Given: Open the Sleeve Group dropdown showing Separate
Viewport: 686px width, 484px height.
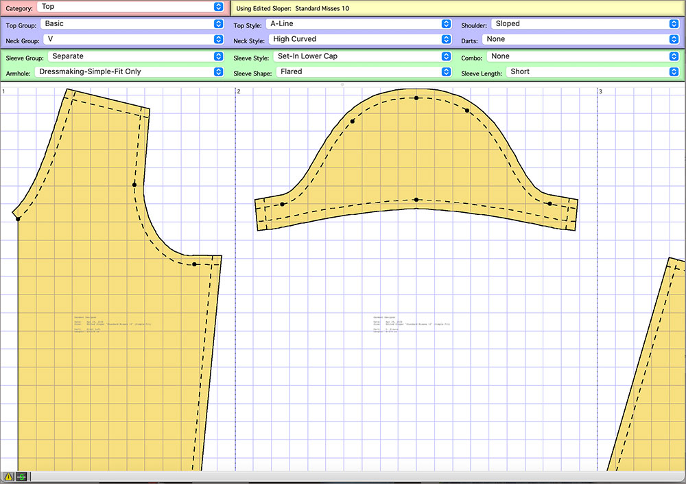Looking at the screenshot, I should (136, 56).
